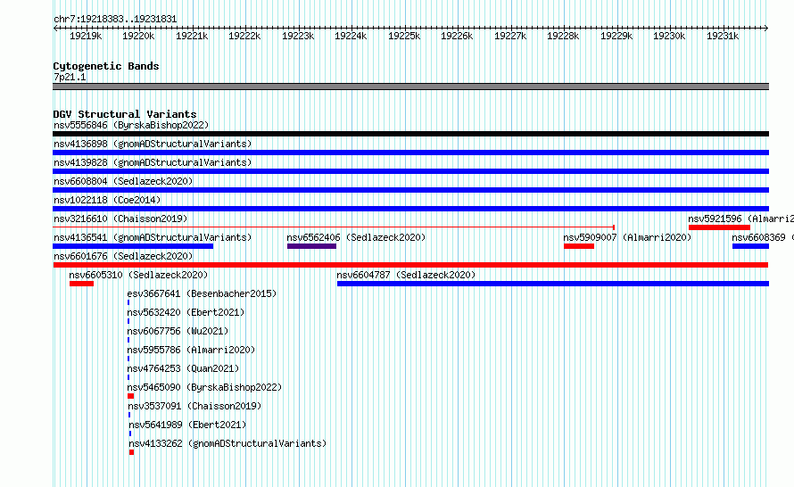Open nsv5921596 Almarri label
The width and height of the screenshot is (794, 487).
[x=740, y=219]
